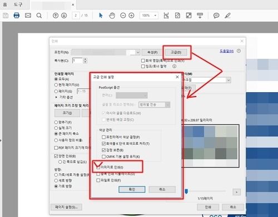Click the pen sign tool icon

coord(227,16)
